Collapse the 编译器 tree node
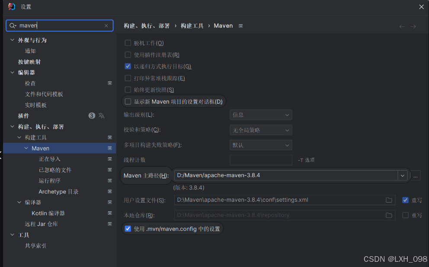The image size is (429, 267). (19, 202)
